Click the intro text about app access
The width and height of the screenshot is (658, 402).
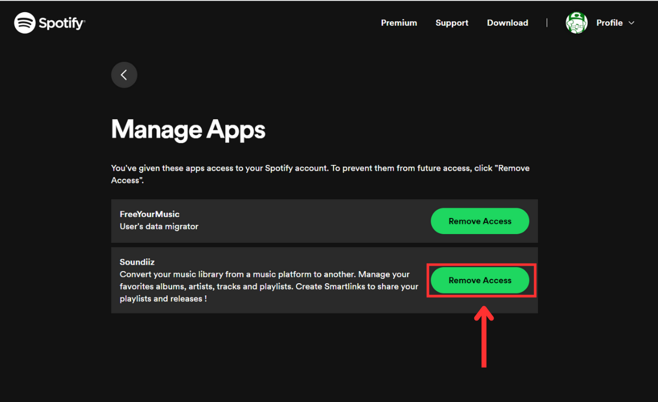pos(320,174)
